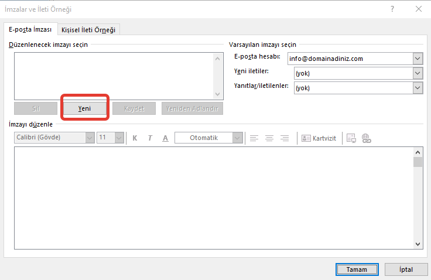Open the Yanıtlar/iletilenler dropdown
This screenshot has height=280, width=431.
coord(418,88)
